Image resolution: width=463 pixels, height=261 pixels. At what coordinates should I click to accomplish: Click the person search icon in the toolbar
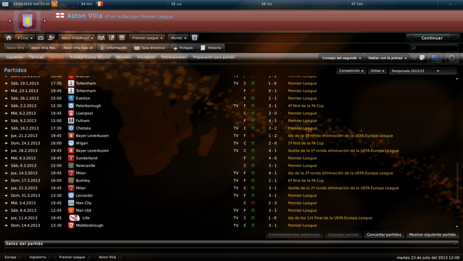point(51,38)
